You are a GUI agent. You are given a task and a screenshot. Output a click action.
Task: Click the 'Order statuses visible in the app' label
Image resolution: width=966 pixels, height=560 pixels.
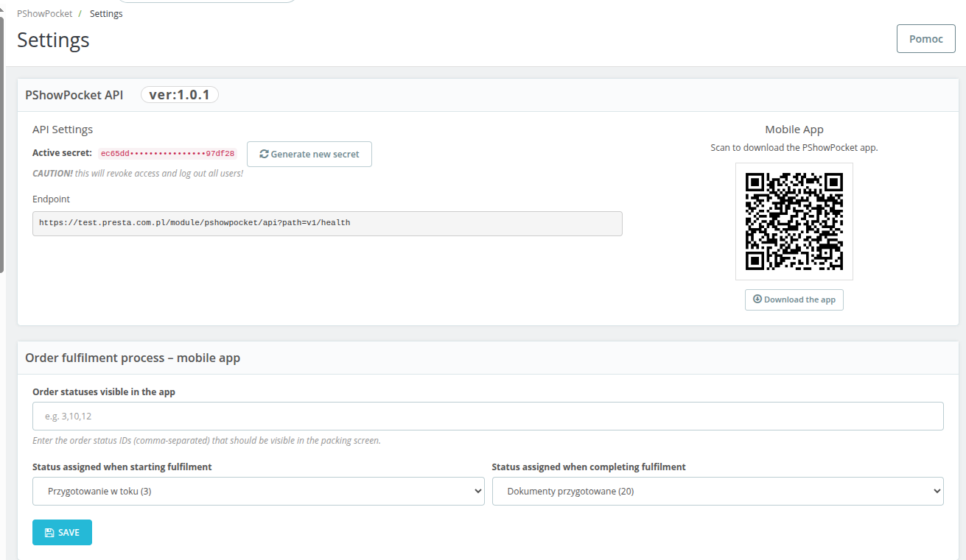[104, 392]
